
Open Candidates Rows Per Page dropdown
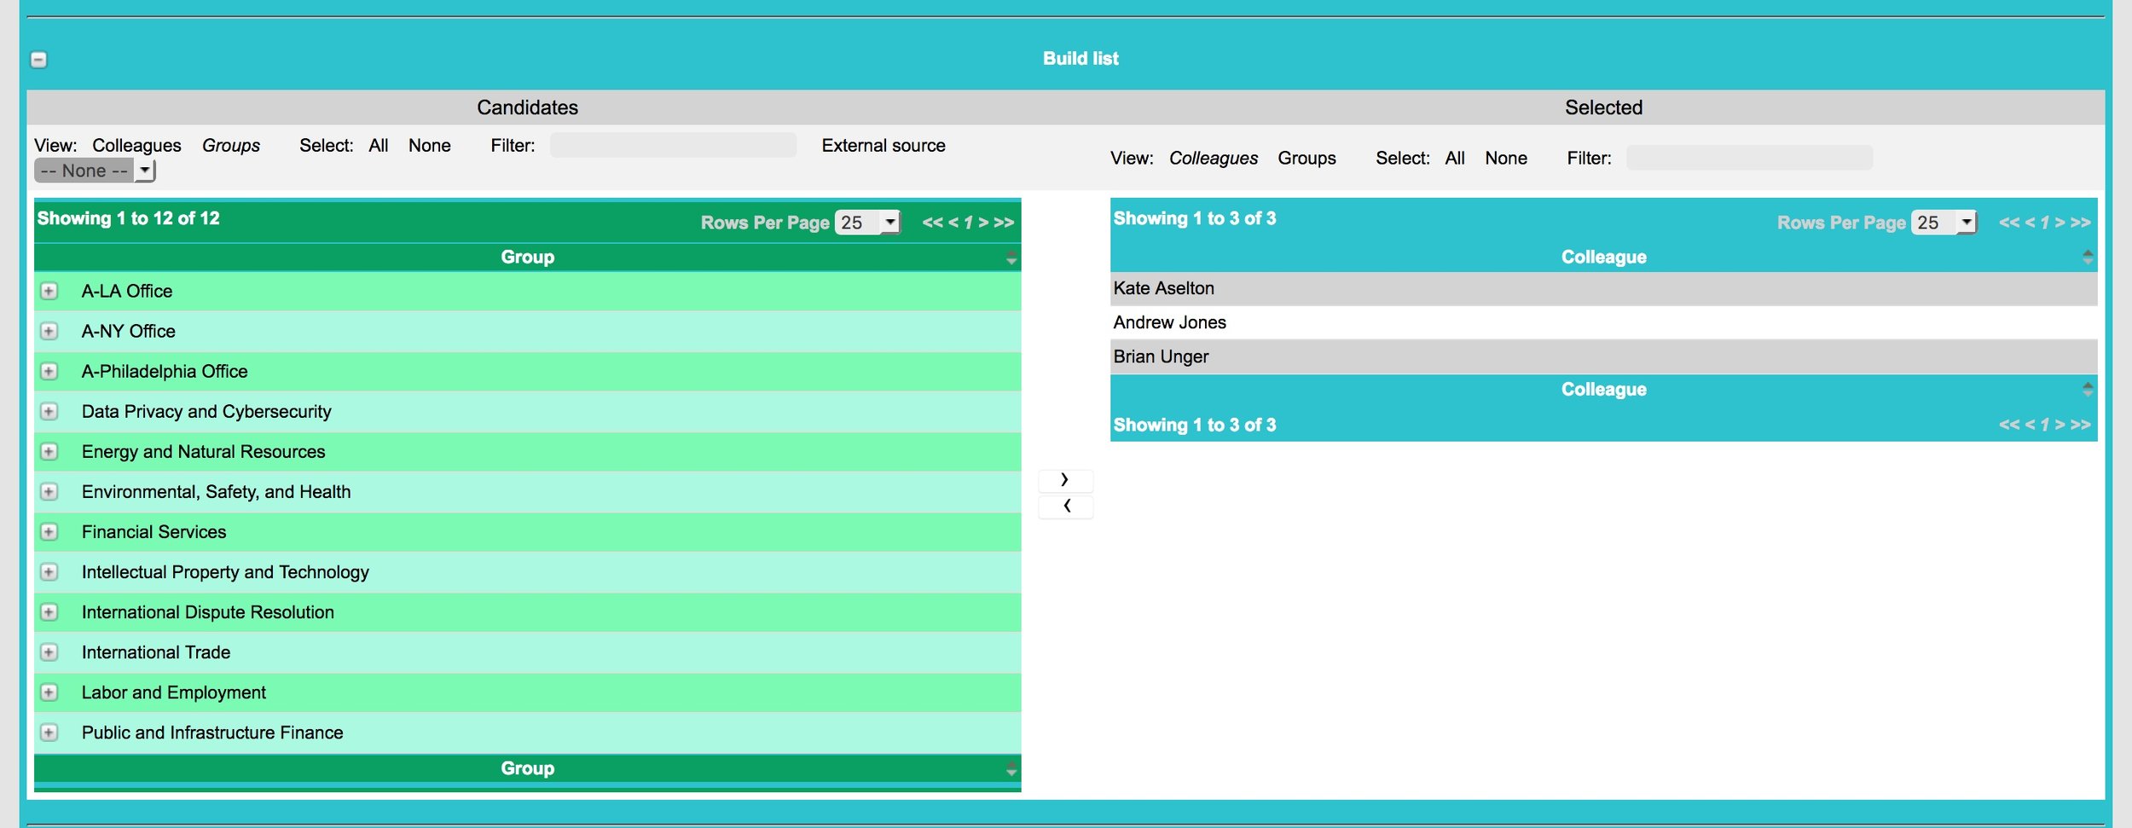(867, 223)
